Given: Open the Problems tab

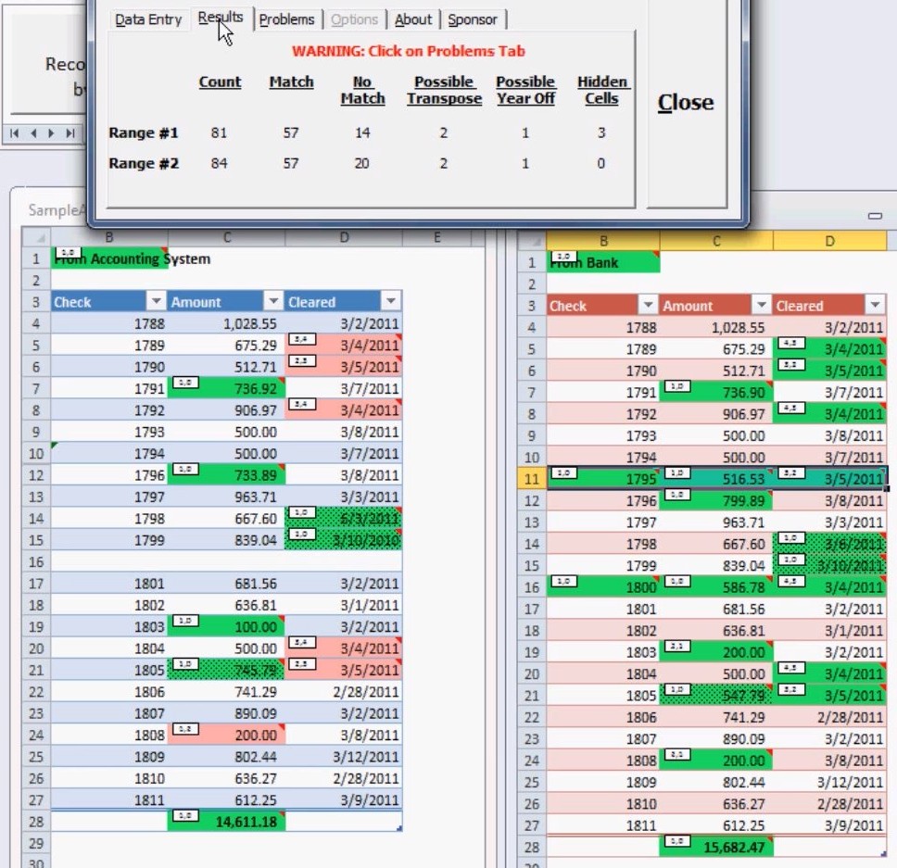Looking at the screenshot, I should pos(286,19).
